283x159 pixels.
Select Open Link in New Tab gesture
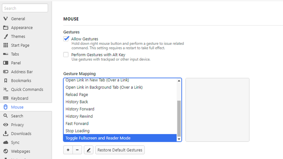120,80
